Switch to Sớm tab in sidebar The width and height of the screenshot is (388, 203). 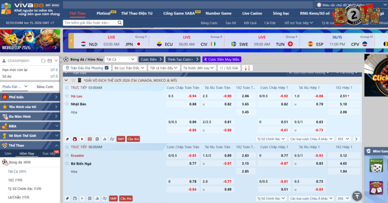pyautogui.click(x=8, y=154)
